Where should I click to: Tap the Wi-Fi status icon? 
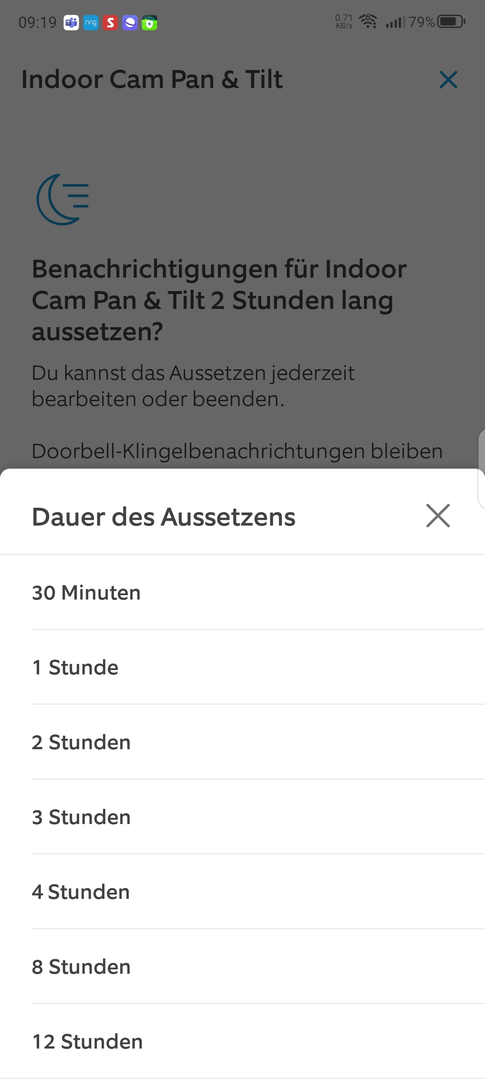(x=368, y=21)
